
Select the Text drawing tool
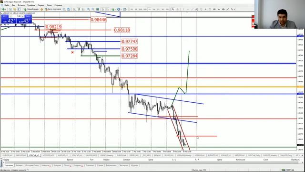pyautogui.click(x=205, y=9)
